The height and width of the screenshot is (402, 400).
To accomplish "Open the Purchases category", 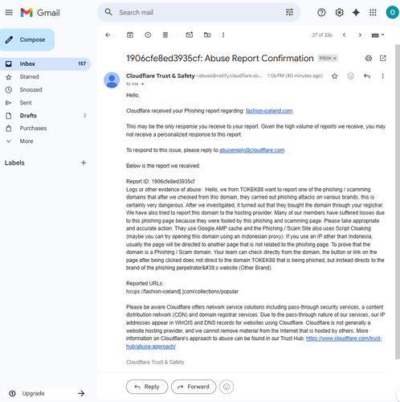I will [x=45, y=129].
